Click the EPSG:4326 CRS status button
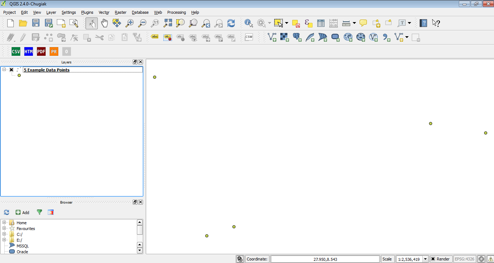 point(465,259)
